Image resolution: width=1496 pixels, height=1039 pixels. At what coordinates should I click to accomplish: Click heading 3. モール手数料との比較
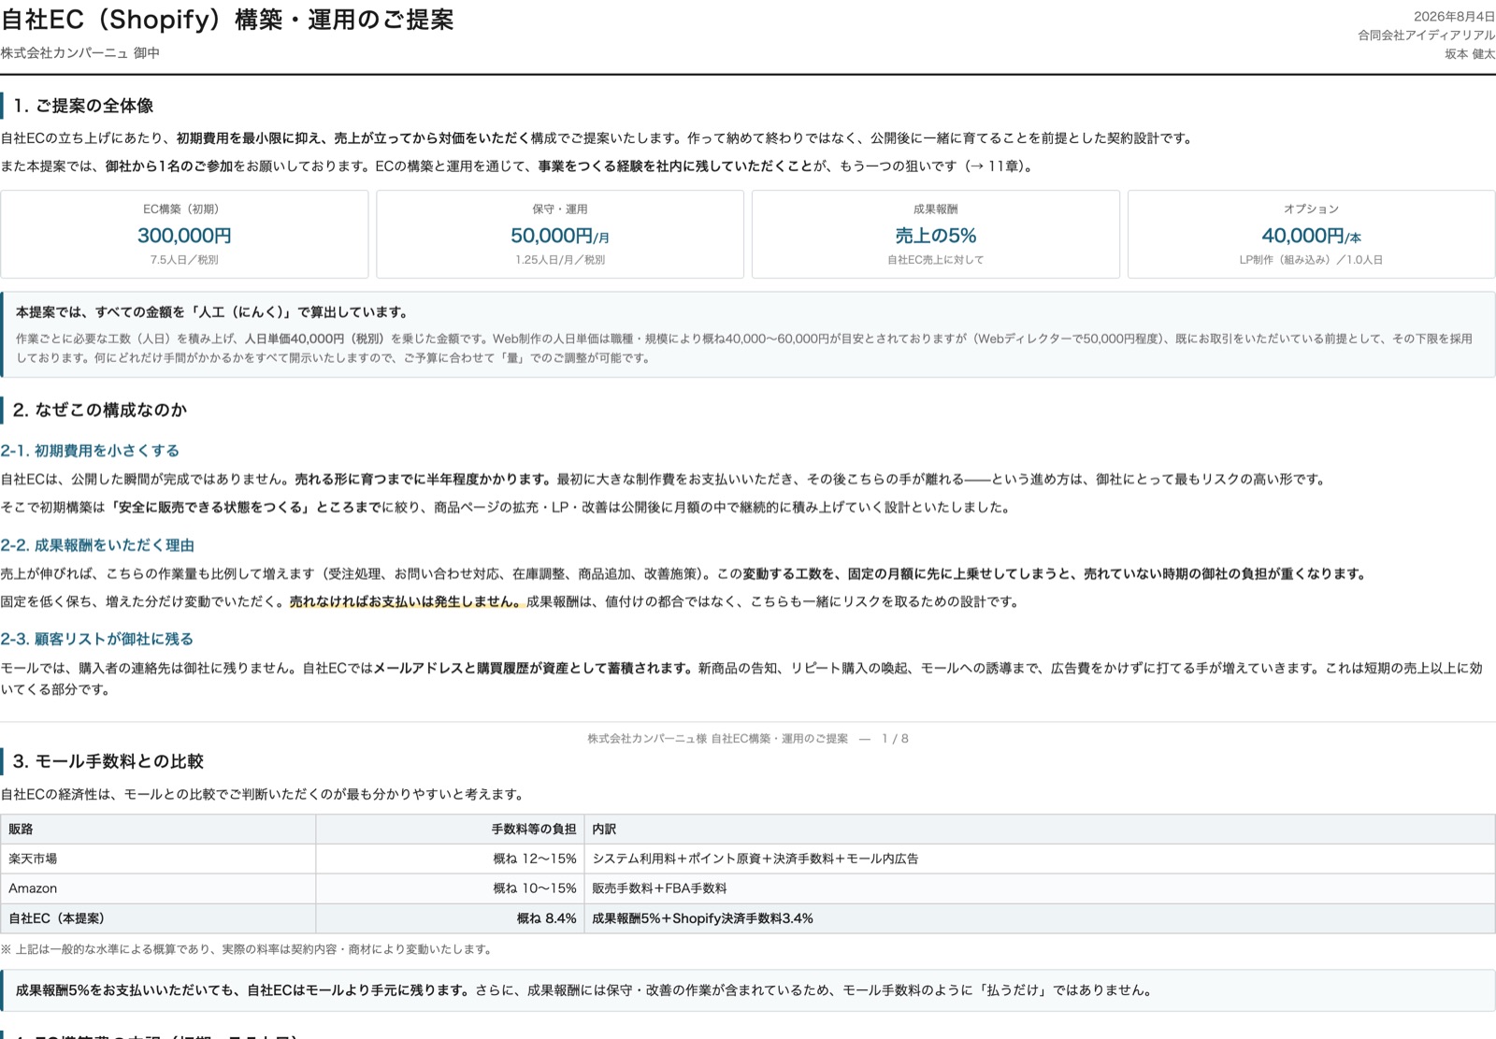click(x=108, y=761)
